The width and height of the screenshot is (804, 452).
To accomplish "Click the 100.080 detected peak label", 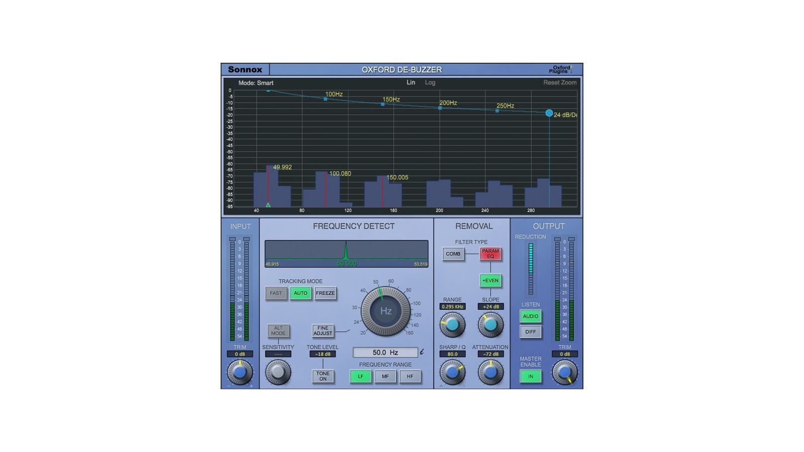I will pos(340,174).
